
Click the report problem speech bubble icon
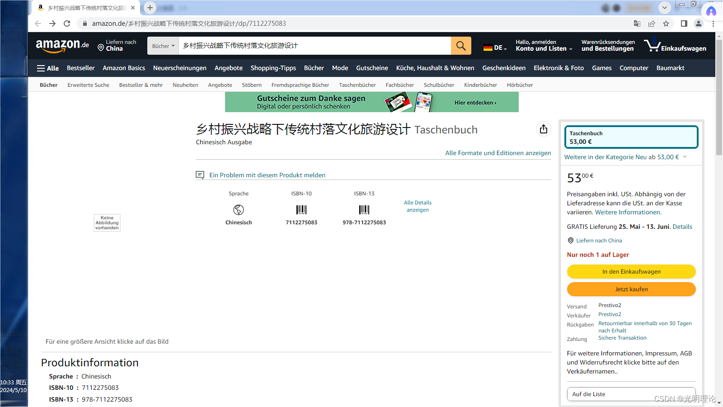[200, 175]
